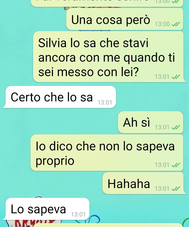
Task: Tap the 13:01 timestamp on 'Lo sapeva'
Action: click(78, 214)
